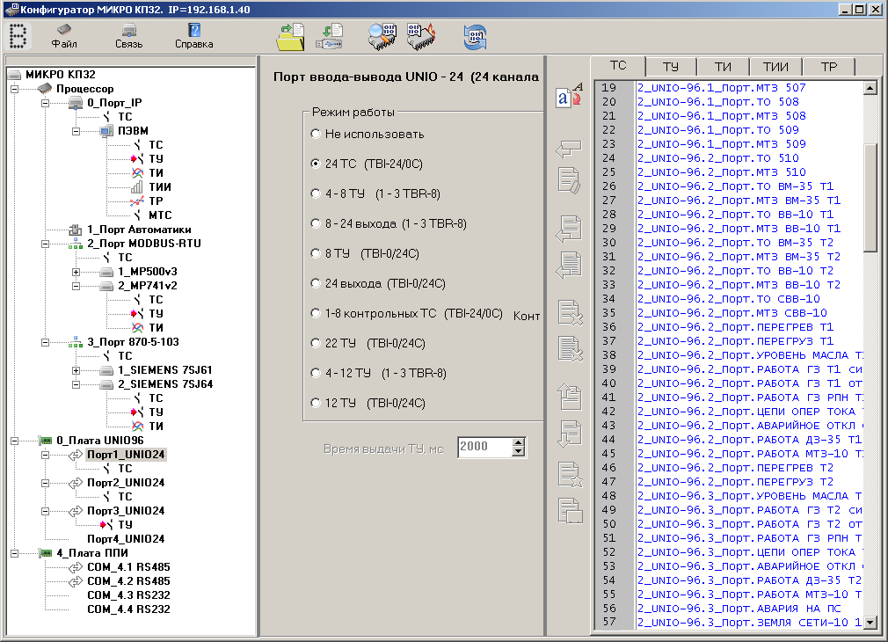Image resolution: width=888 pixels, height=642 pixels.
Task: Choose '8 ТУ (TBI-0/24C)' radio option
Action: (x=316, y=253)
